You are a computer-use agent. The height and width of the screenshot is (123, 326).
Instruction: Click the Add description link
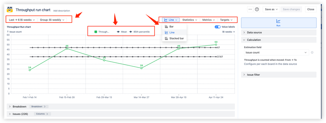61,10
